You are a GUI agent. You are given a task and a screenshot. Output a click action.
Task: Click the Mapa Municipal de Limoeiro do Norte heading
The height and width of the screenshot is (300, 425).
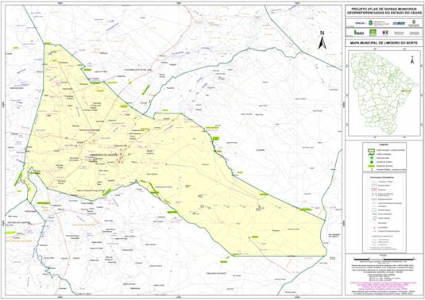click(x=384, y=43)
